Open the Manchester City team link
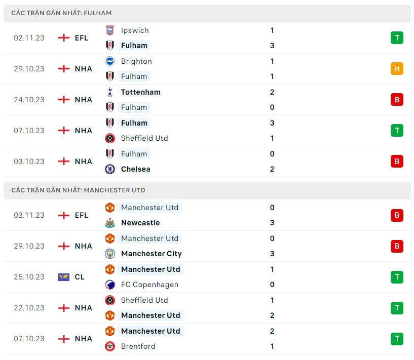The image size is (414, 360). click(x=151, y=254)
